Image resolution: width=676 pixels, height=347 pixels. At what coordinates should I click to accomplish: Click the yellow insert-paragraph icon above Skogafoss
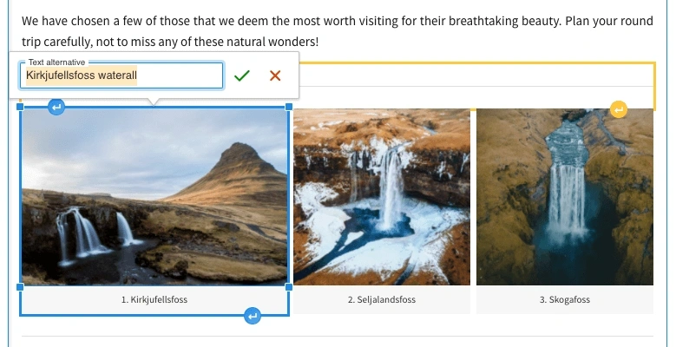pyautogui.click(x=619, y=109)
